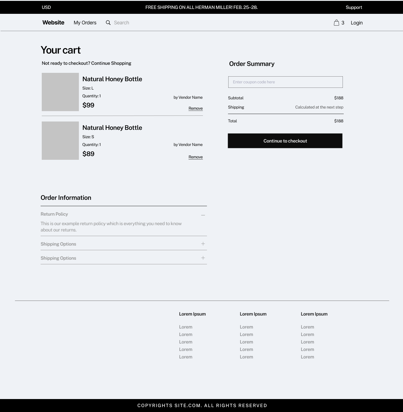403x412 pixels.
Task: Click Vendor Name on the $99 item
Action: tap(191, 97)
